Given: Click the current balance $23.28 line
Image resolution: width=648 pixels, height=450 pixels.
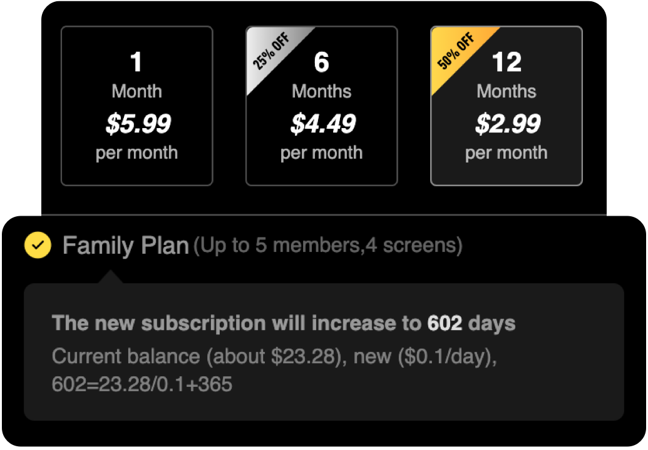Looking at the screenshot, I should 274,356.
